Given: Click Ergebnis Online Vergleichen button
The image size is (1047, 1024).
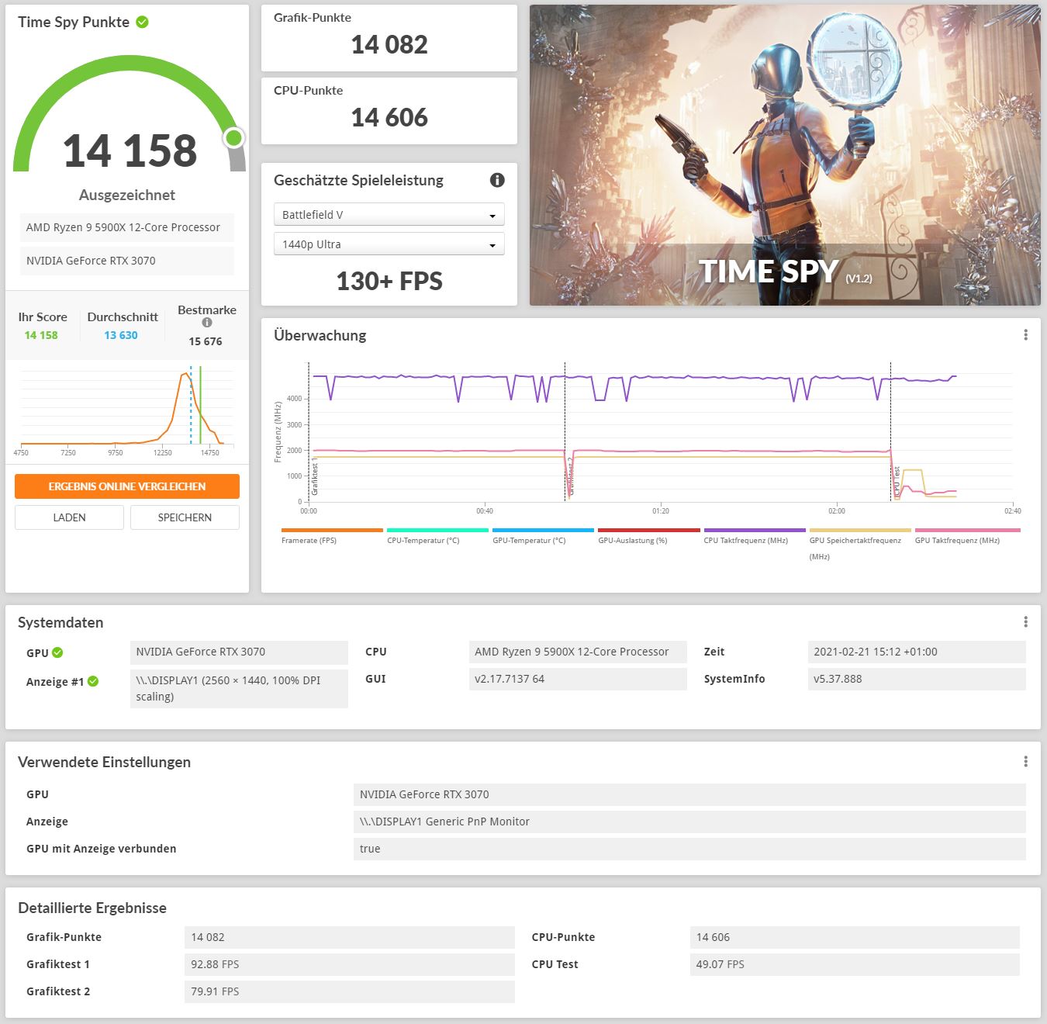Looking at the screenshot, I should click(x=127, y=486).
